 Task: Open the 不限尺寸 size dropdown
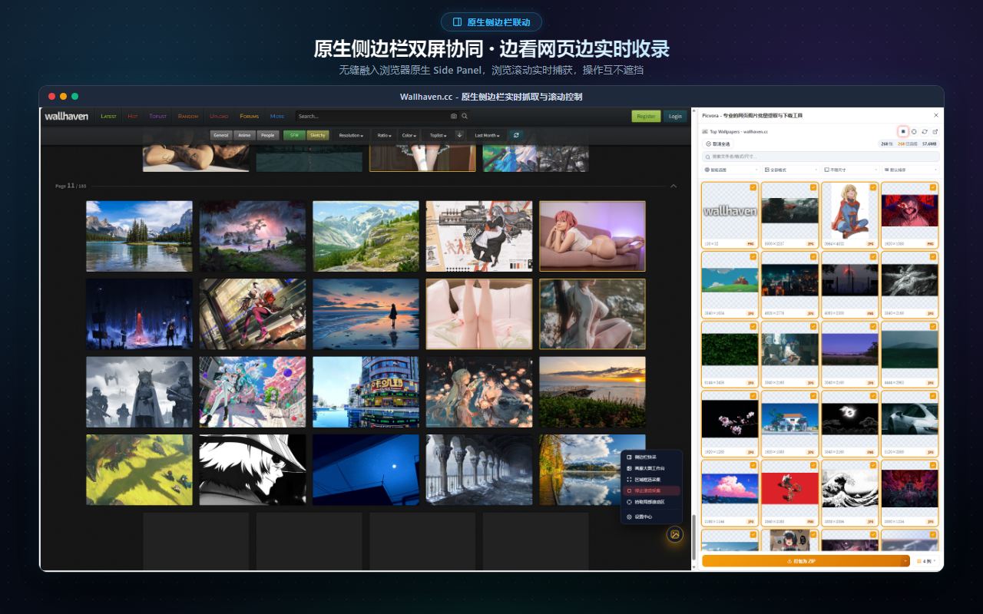(x=850, y=170)
